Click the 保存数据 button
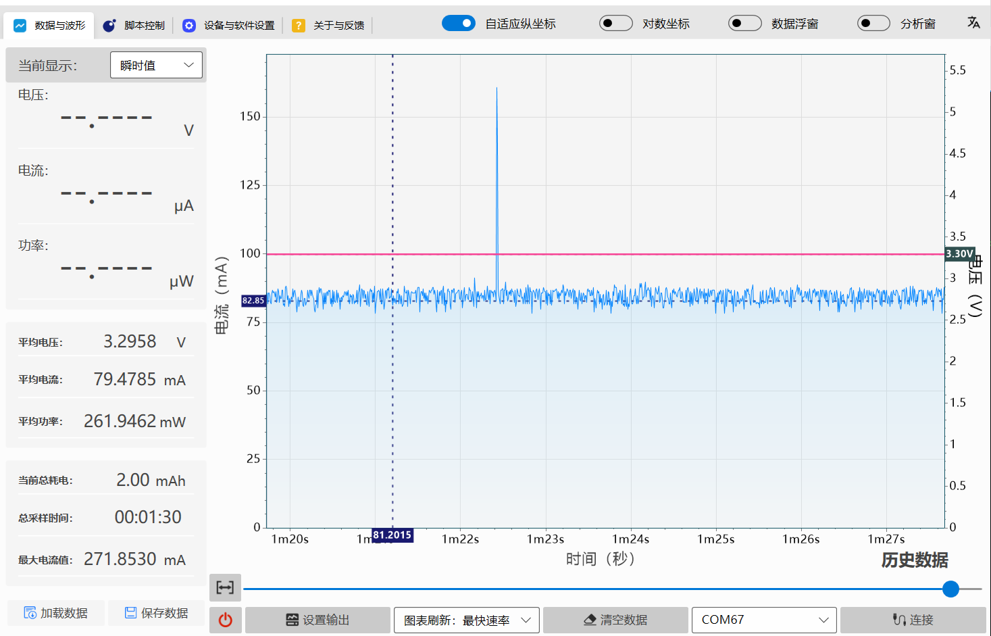The height and width of the screenshot is (636, 991). coord(157,613)
